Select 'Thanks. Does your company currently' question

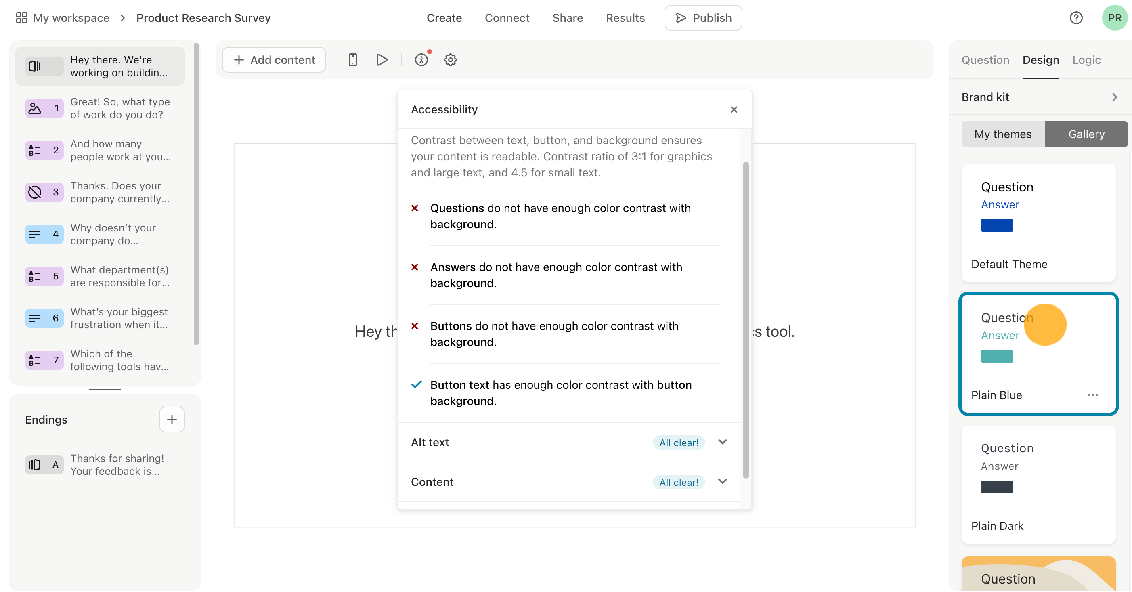(100, 192)
